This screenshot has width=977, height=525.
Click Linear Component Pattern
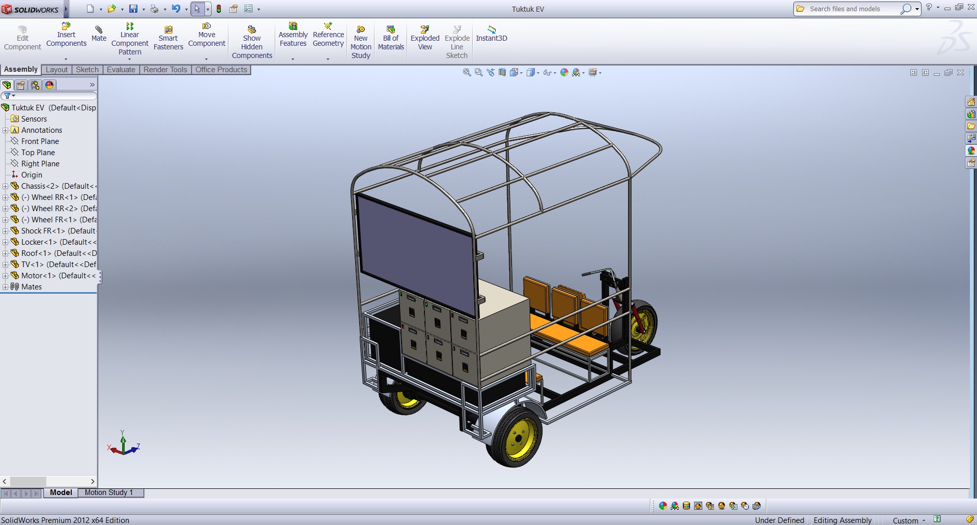coord(130,39)
